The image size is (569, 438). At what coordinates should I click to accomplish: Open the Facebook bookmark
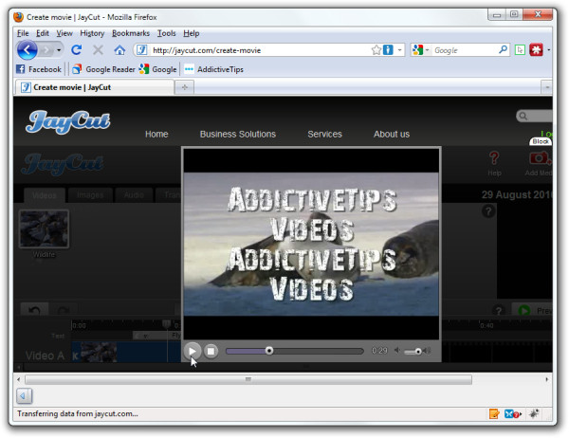[39, 69]
